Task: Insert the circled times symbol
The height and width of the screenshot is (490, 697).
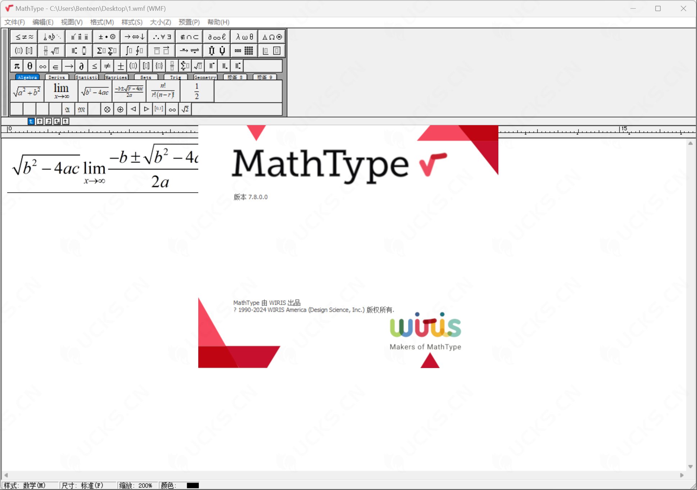Action: coord(107,109)
